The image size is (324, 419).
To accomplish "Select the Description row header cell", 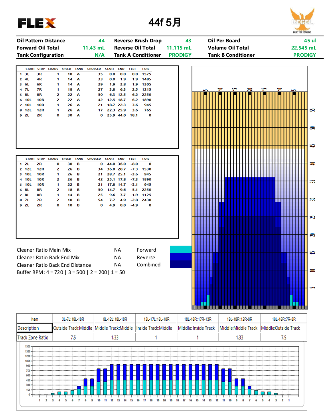I will pyautogui.click(x=35, y=328).
